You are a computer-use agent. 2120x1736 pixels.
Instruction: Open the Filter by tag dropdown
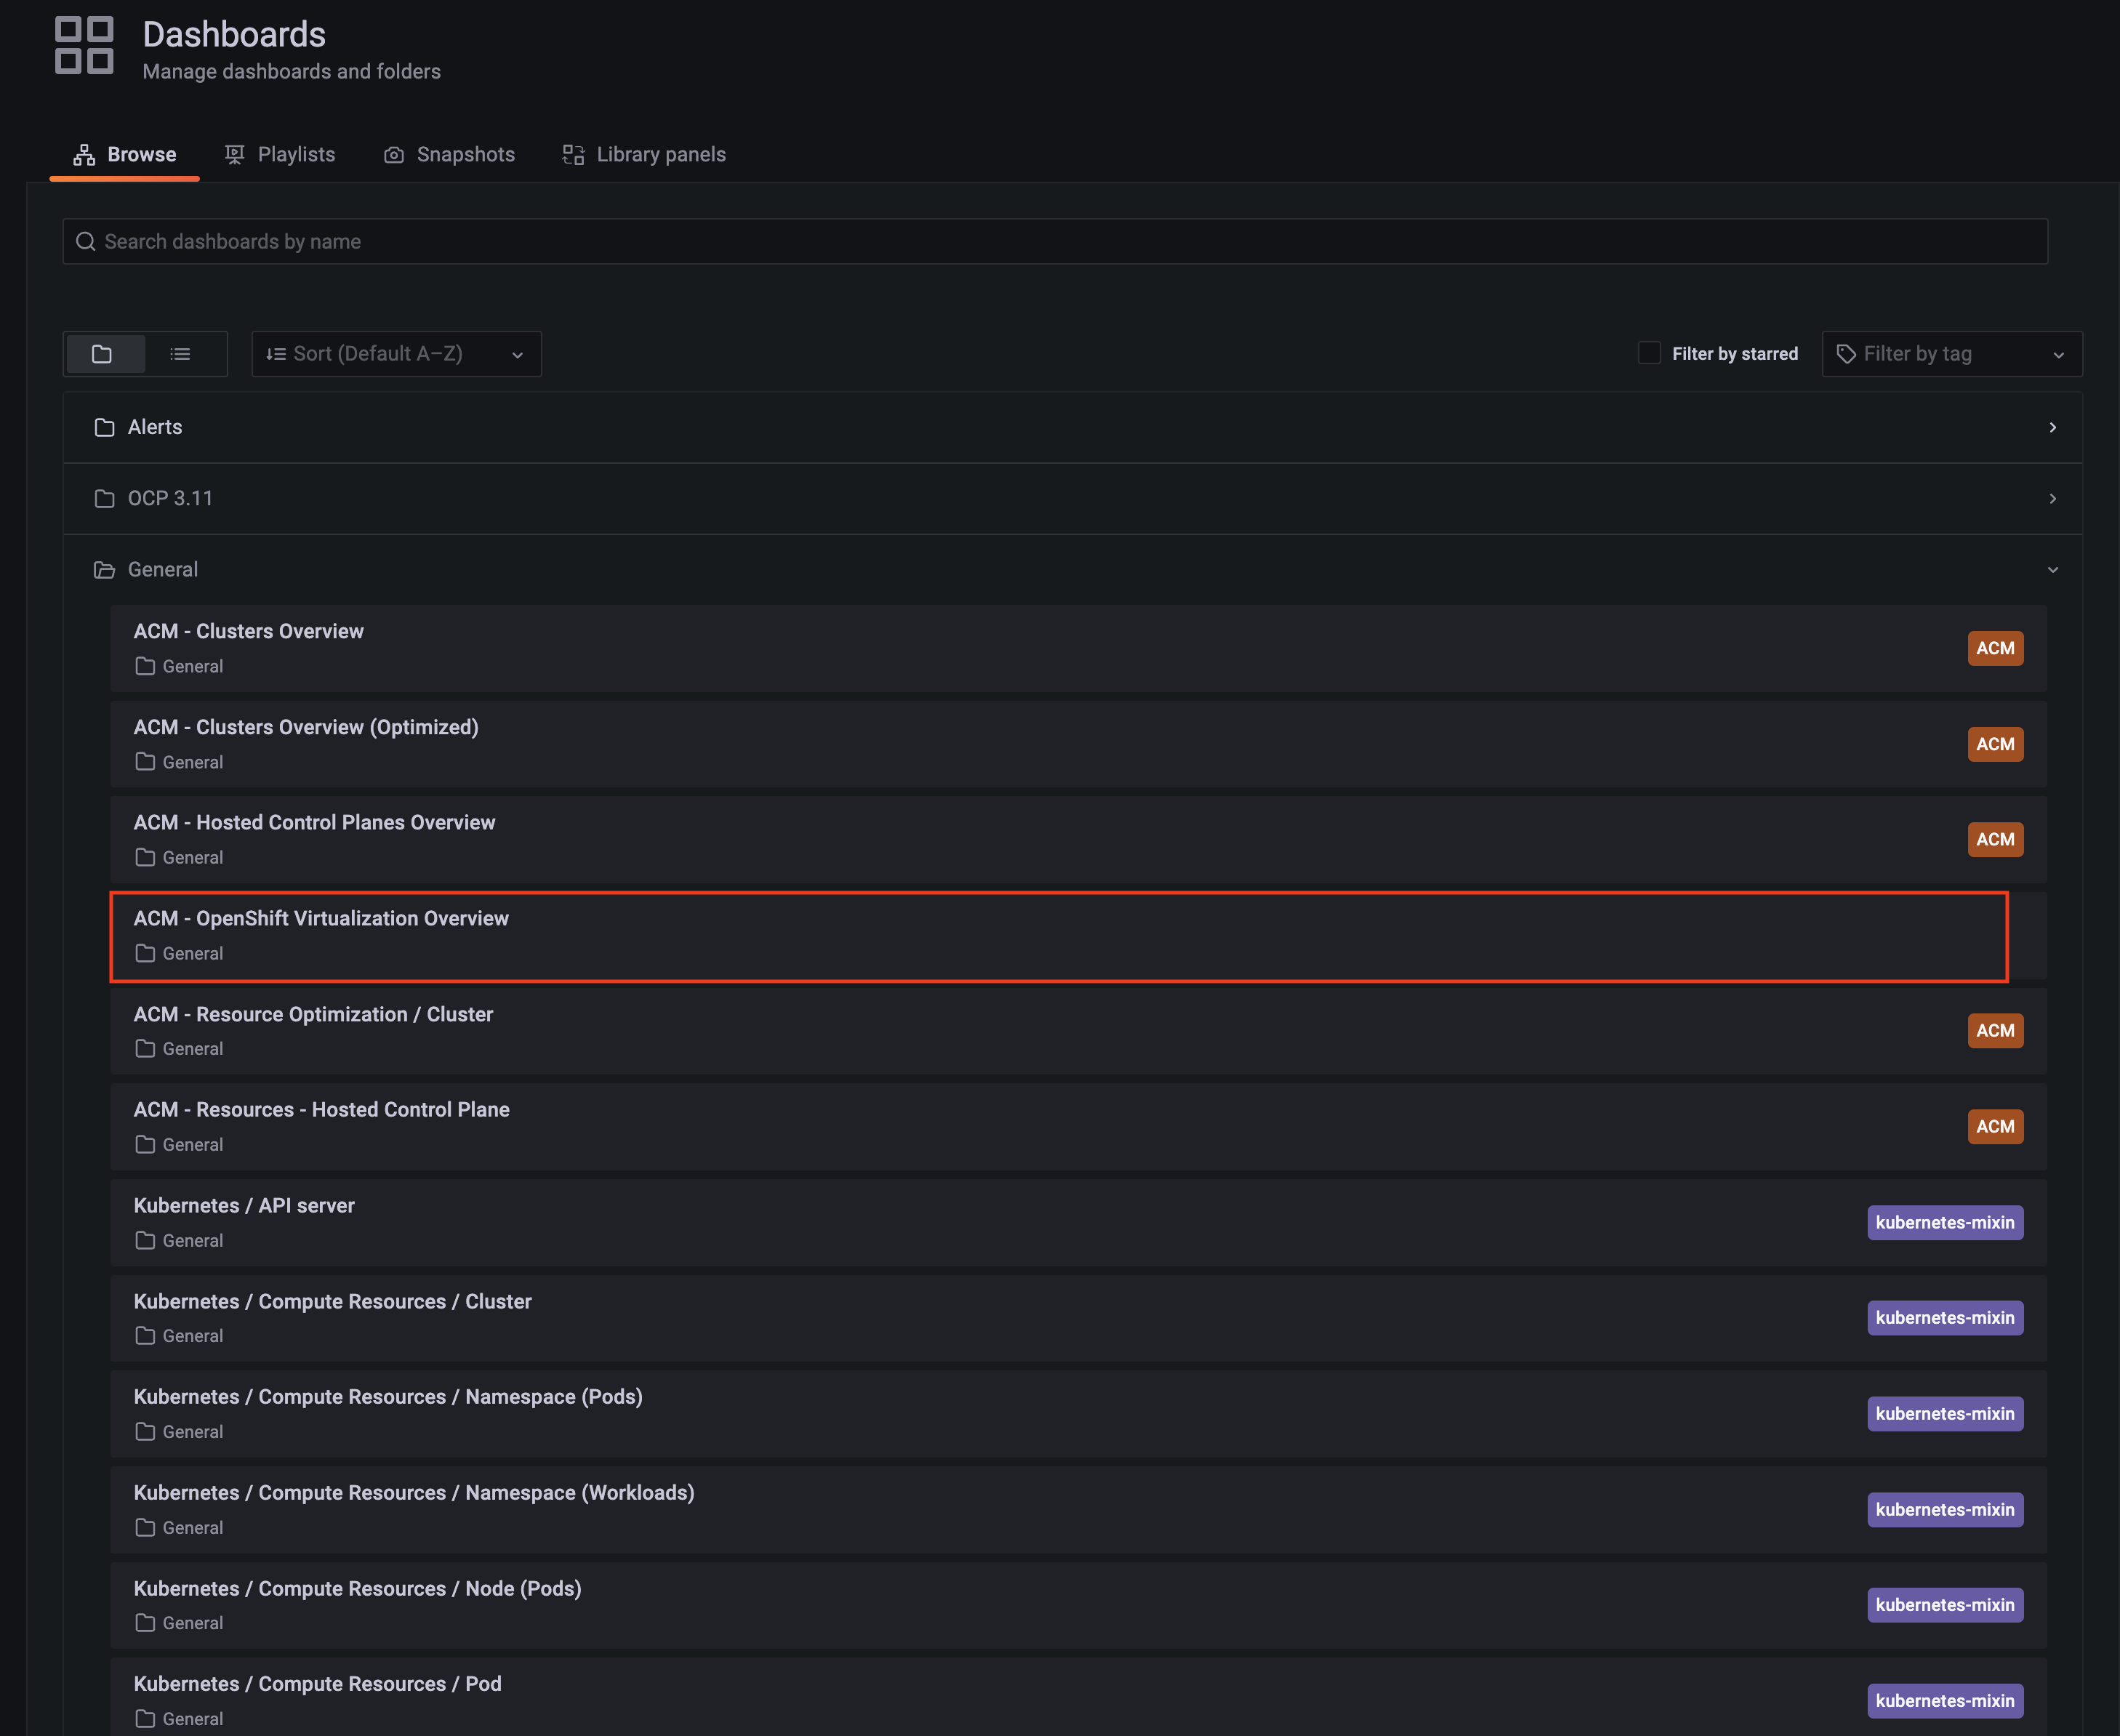(1951, 354)
